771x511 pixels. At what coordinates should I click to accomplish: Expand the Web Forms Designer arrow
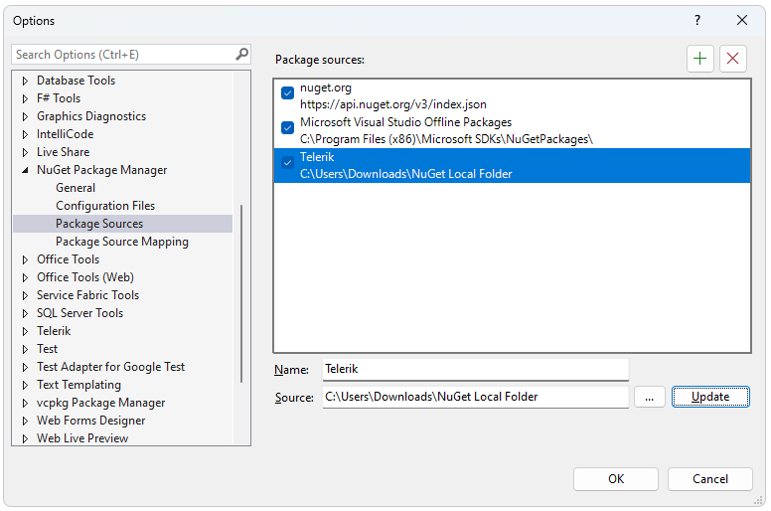(x=25, y=421)
